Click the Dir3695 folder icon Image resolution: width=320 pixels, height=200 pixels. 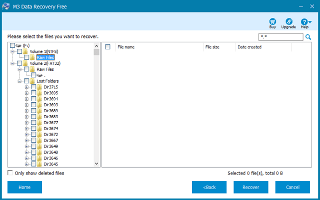[39, 93]
